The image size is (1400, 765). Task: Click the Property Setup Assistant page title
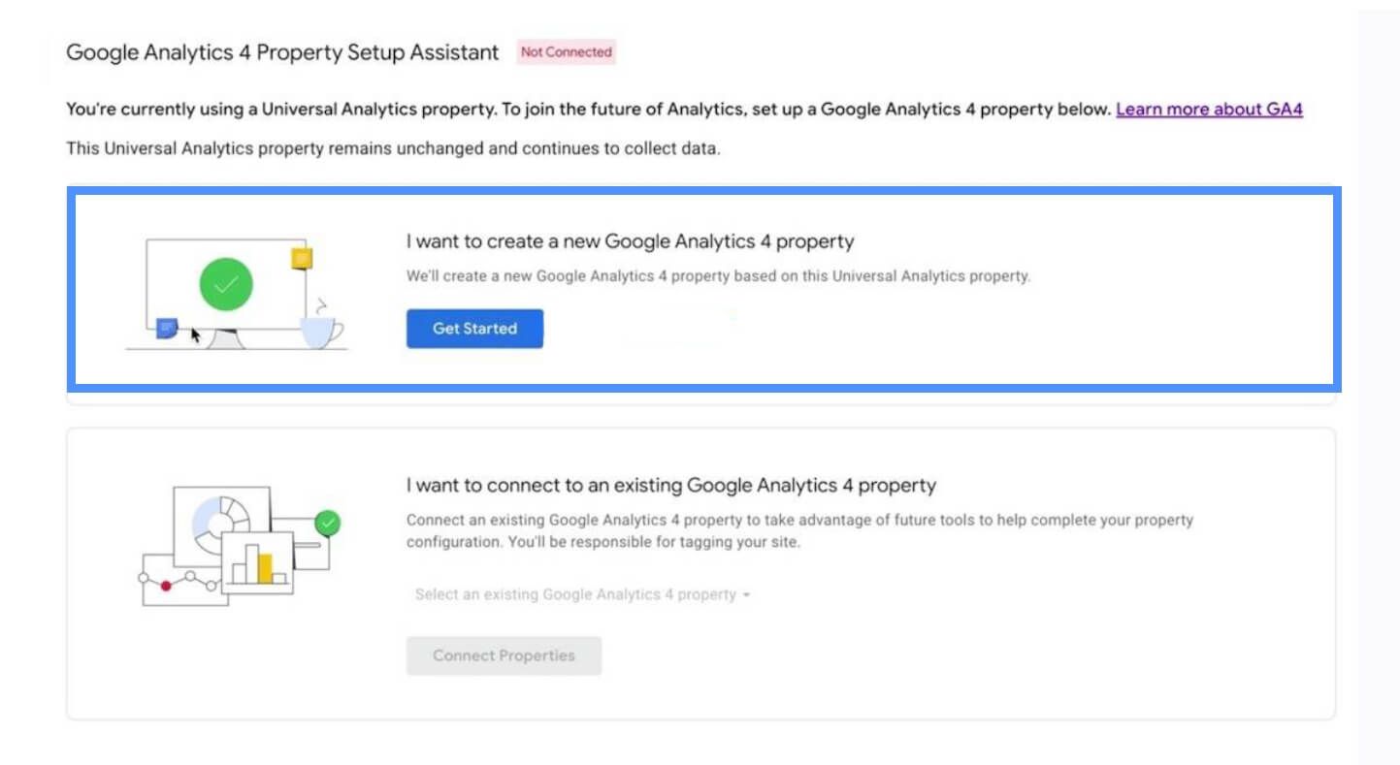coord(282,52)
